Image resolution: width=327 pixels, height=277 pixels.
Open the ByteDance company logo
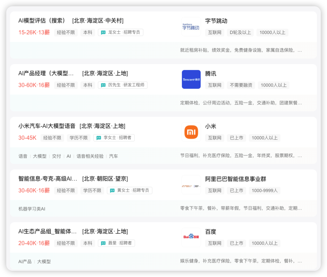click(x=191, y=27)
